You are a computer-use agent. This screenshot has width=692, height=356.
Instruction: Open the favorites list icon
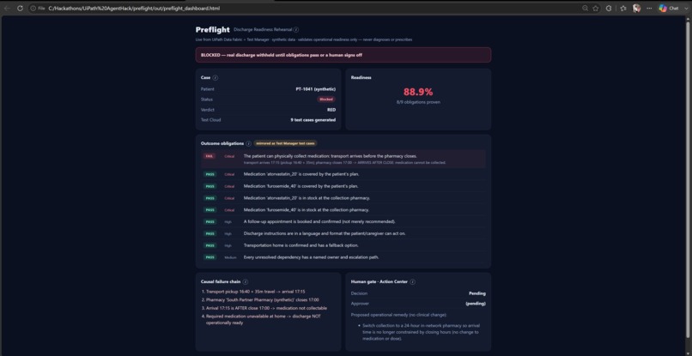click(x=623, y=9)
